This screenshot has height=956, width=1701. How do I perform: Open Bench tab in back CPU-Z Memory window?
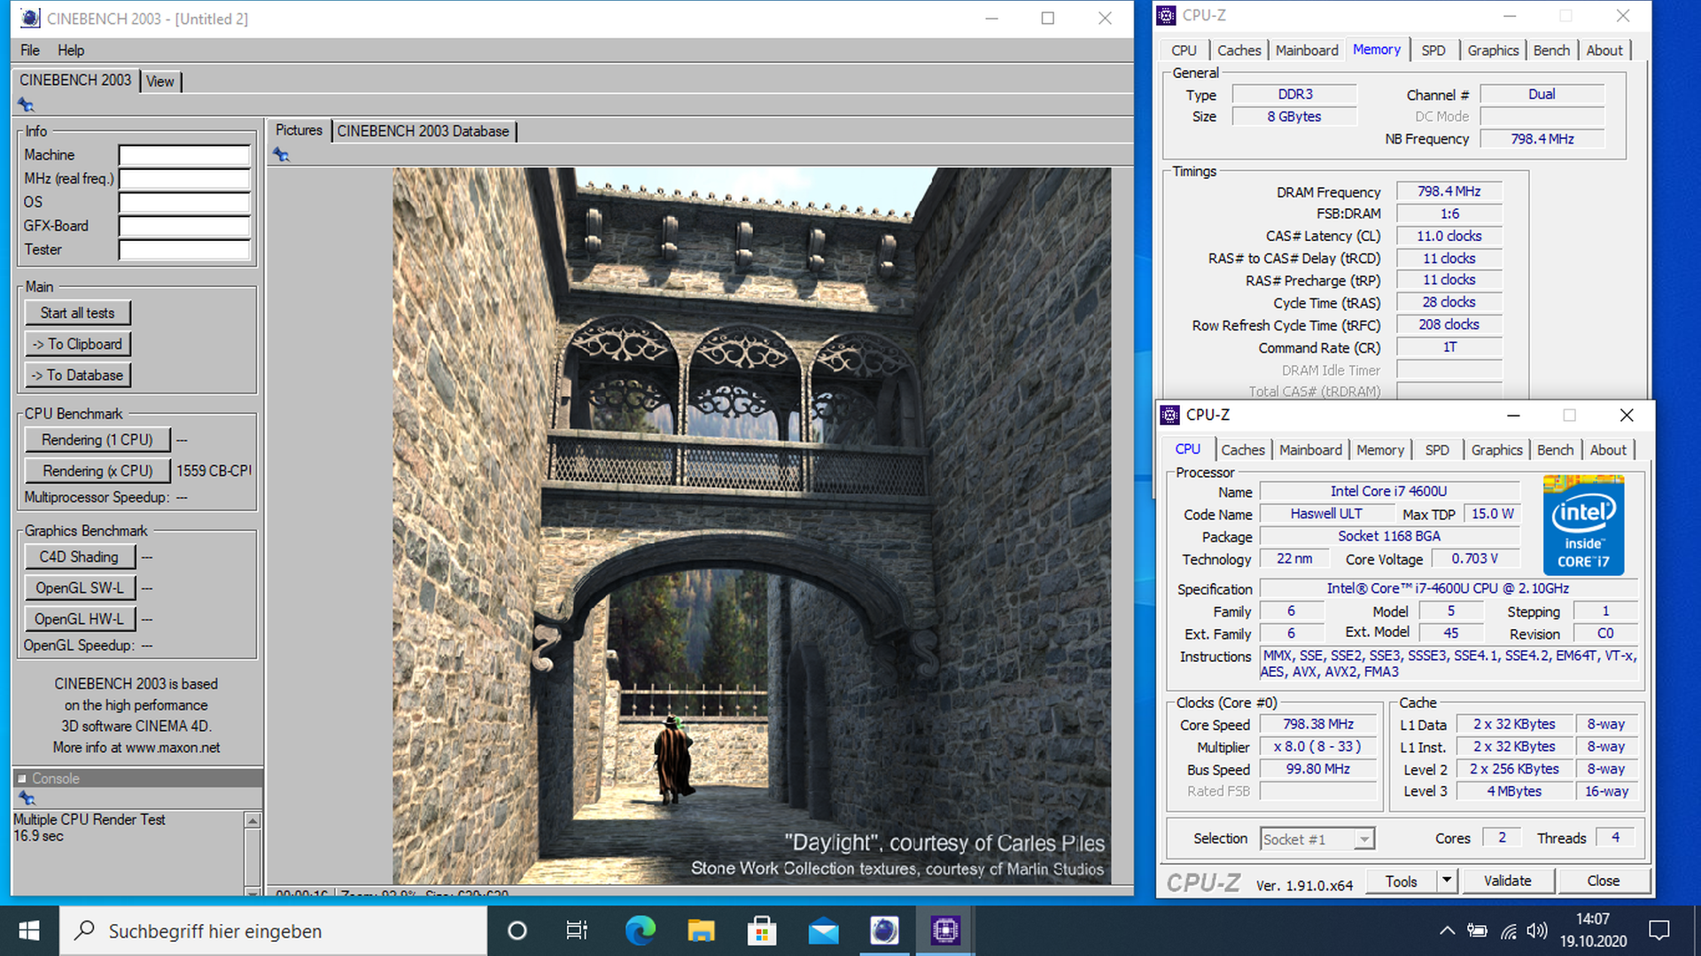(1551, 51)
